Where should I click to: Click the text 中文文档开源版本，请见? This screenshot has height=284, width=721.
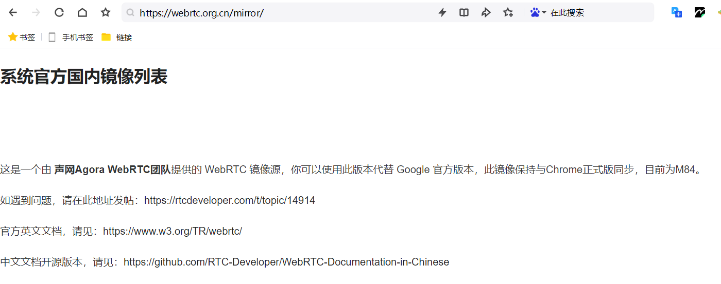[57, 262]
